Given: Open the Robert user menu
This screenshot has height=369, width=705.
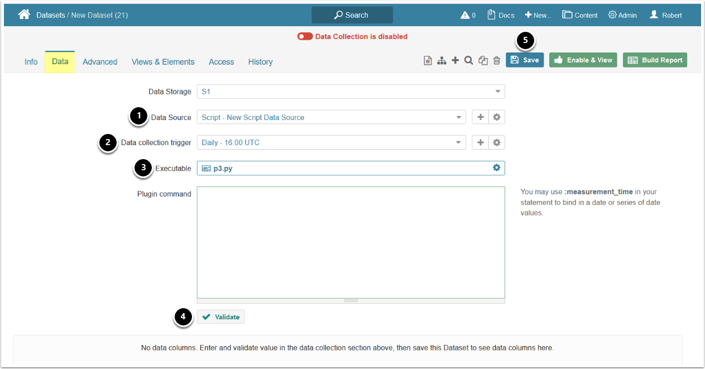Looking at the screenshot, I should [666, 15].
